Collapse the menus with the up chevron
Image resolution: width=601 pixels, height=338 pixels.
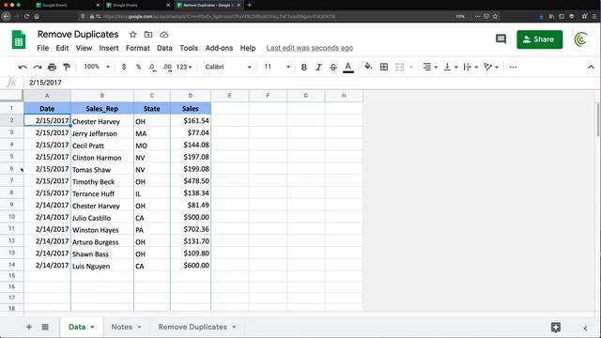coord(591,67)
